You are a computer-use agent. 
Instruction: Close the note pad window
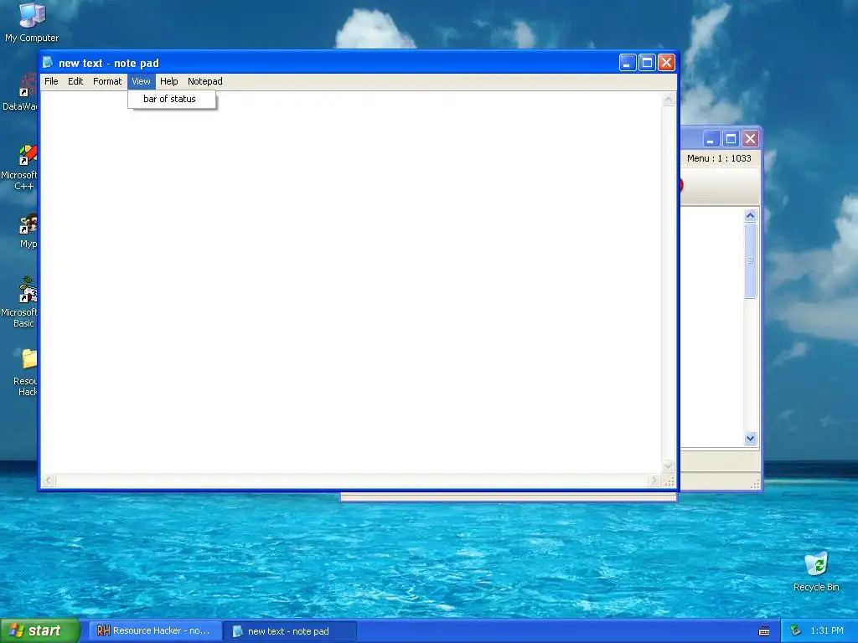666,63
